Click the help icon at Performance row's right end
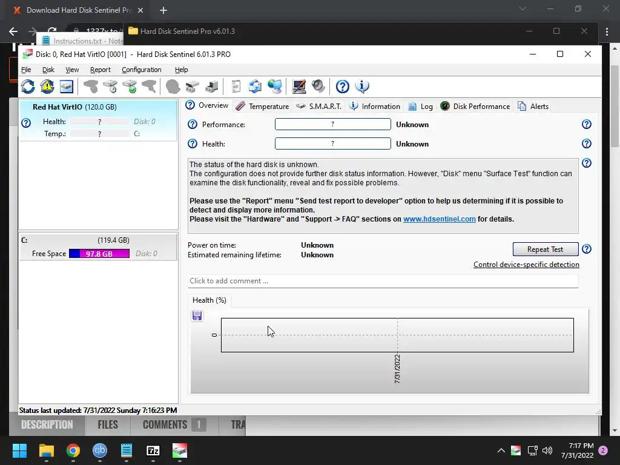The image size is (620, 465). click(586, 124)
